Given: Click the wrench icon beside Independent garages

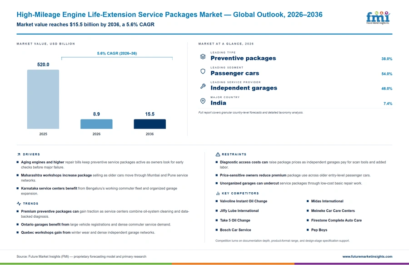Looking at the screenshot, I should pyautogui.click(x=203, y=86).
